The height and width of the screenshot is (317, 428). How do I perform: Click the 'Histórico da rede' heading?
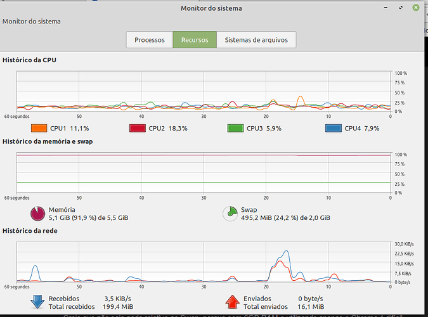coord(30,231)
